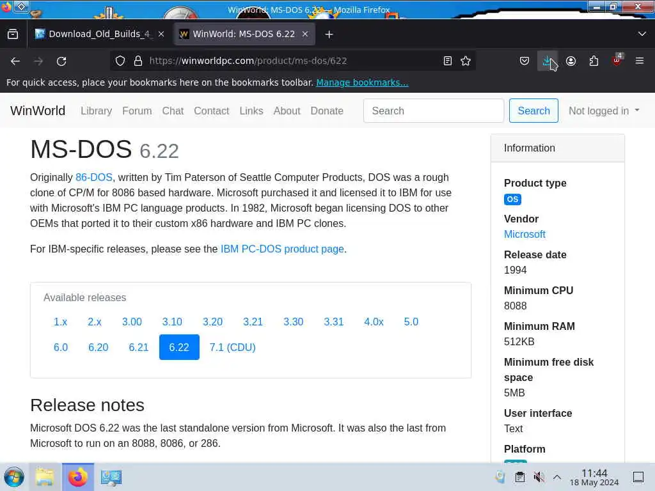Click the taskbar clock showing 11:44

[594, 477]
